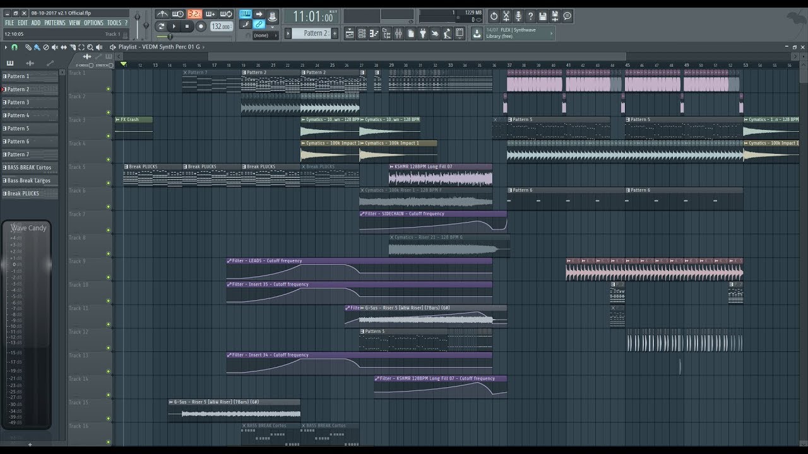The image size is (808, 454).
Task: Open the FILE menu
Action: (x=9, y=23)
